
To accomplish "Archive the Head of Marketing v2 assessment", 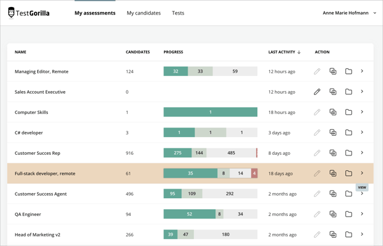I will pyautogui.click(x=349, y=235).
